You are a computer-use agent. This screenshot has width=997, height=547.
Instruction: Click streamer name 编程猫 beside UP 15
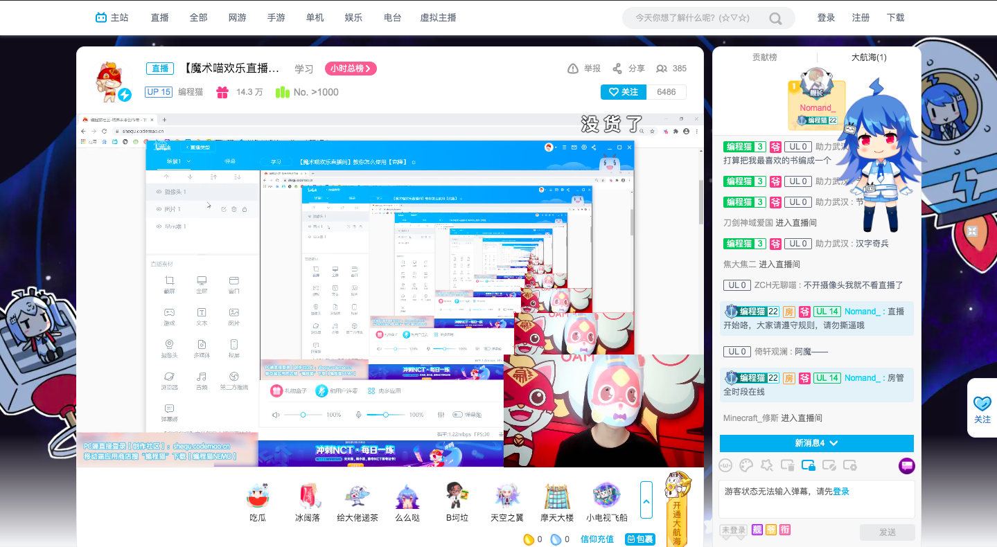(x=191, y=91)
